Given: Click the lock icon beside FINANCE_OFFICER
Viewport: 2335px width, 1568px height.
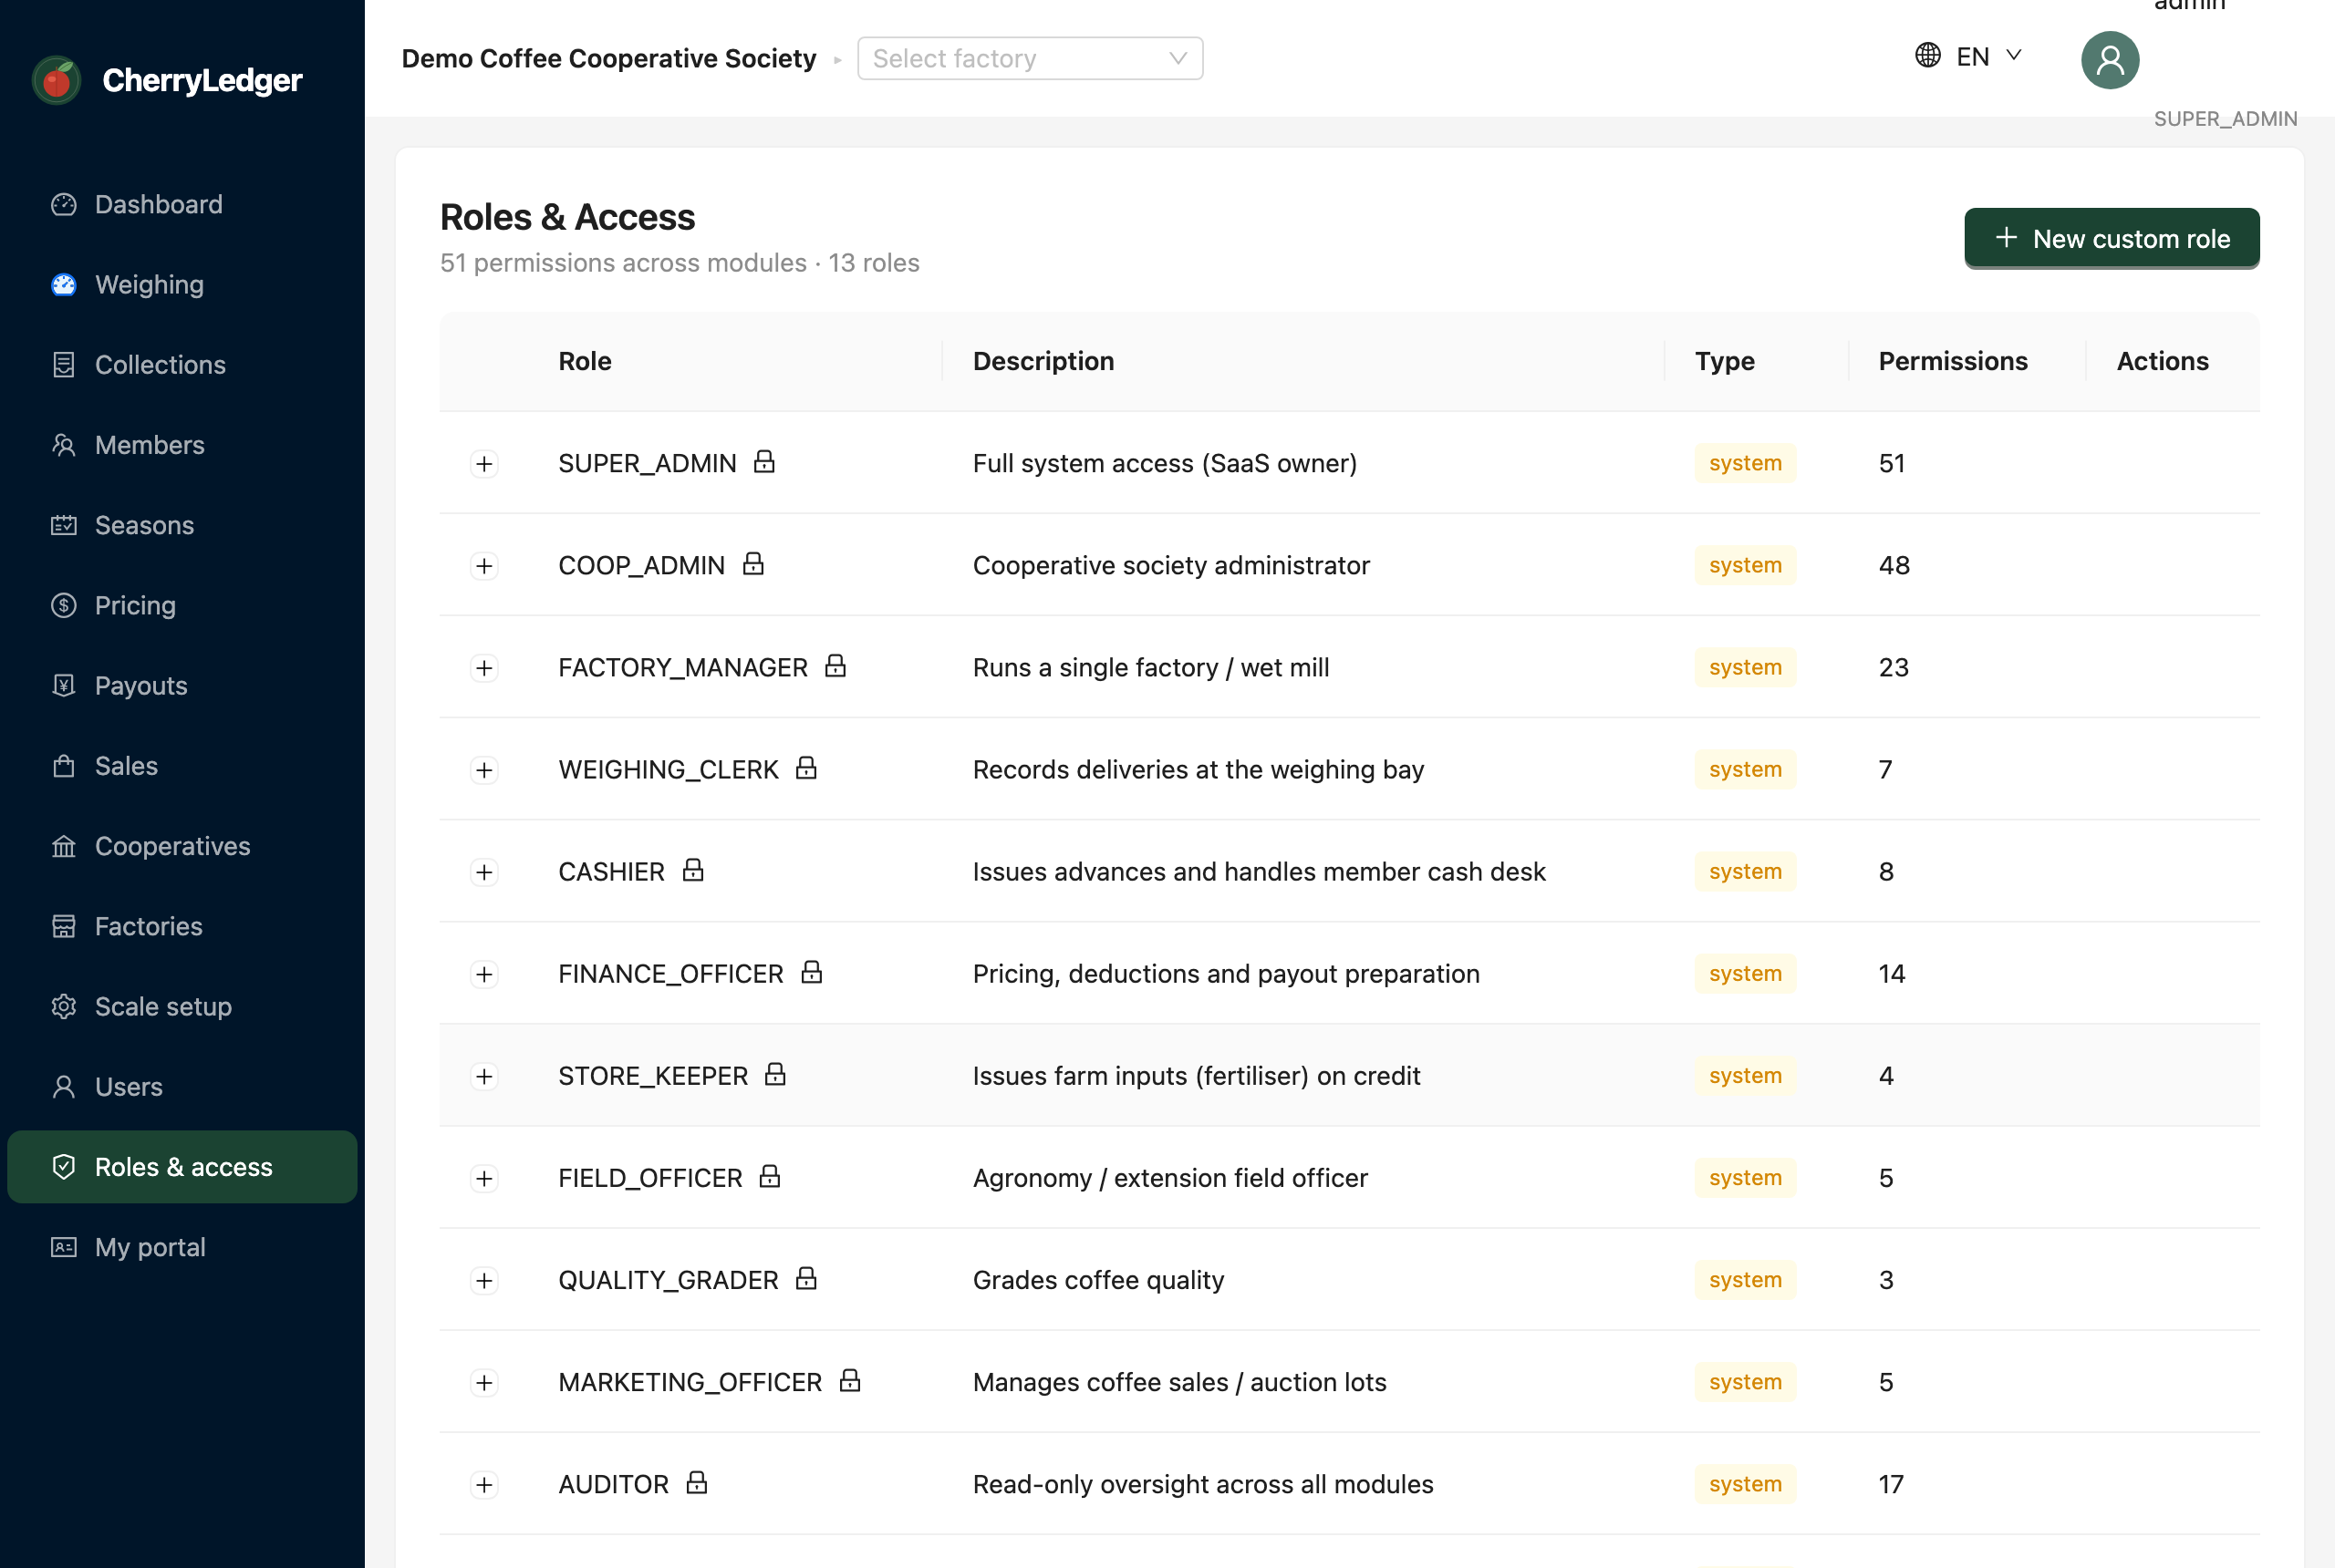Looking at the screenshot, I should click(x=812, y=971).
